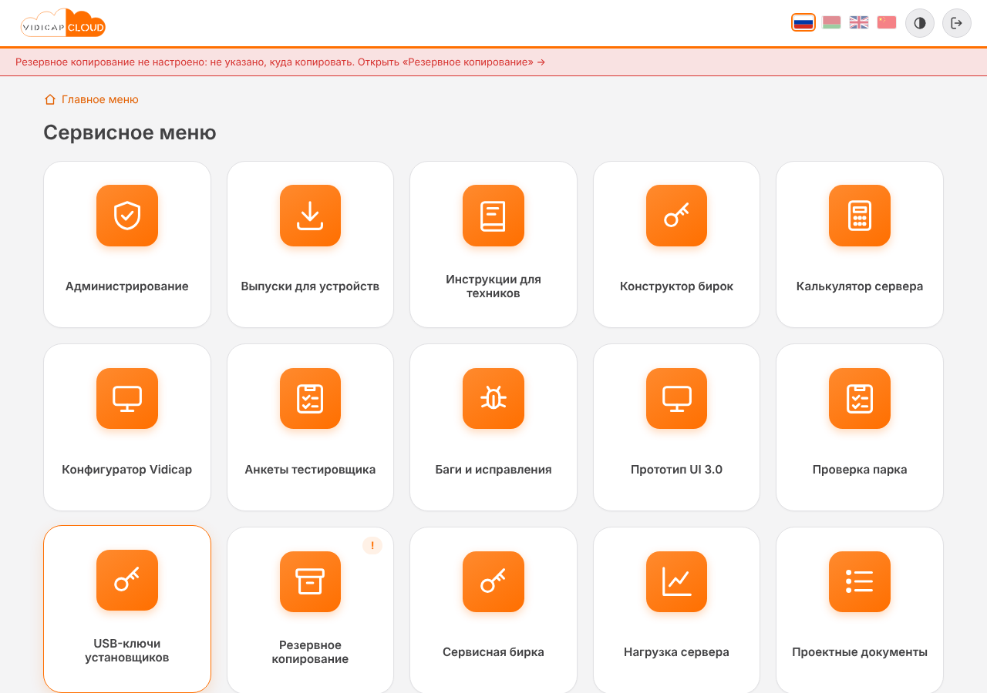987x693 pixels.
Task: Switch language to English UK flag
Action: click(859, 22)
